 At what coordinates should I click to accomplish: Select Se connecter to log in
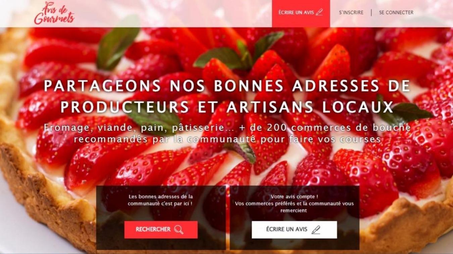396,12
